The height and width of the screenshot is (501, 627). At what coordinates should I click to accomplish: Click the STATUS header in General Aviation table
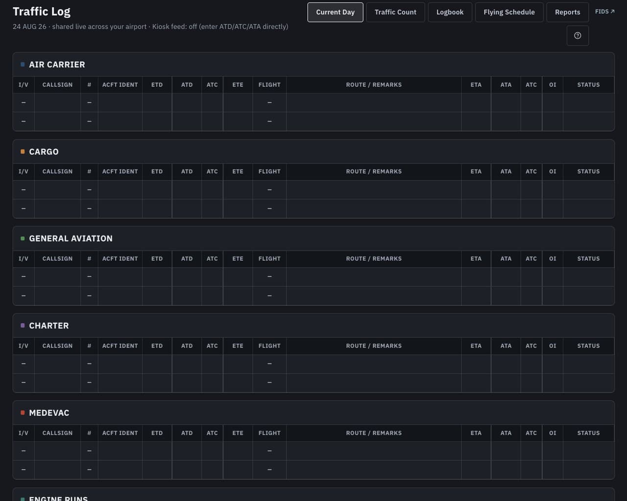coord(588,259)
